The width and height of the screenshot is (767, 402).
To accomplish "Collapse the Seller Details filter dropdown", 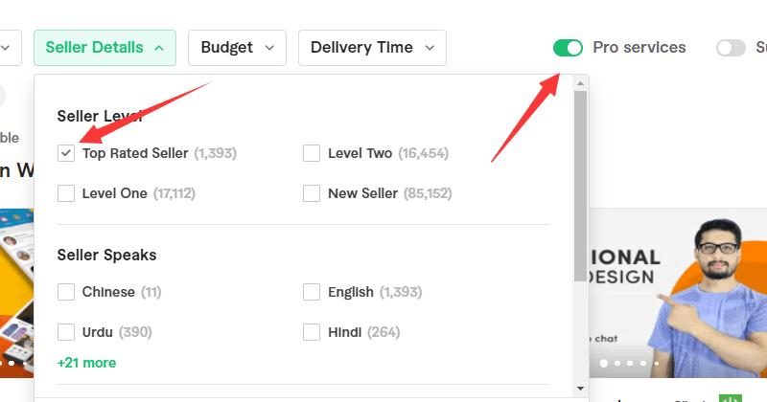I will pyautogui.click(x=105, y=48).
